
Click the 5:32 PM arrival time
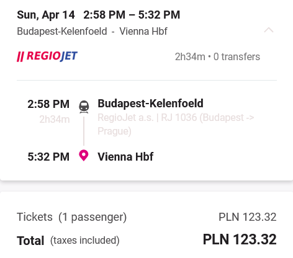point(48,157)
